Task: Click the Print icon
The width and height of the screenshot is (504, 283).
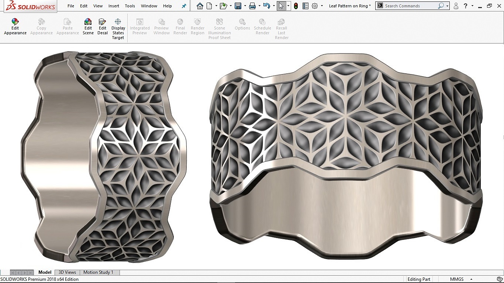Action: tap(252, 6)
